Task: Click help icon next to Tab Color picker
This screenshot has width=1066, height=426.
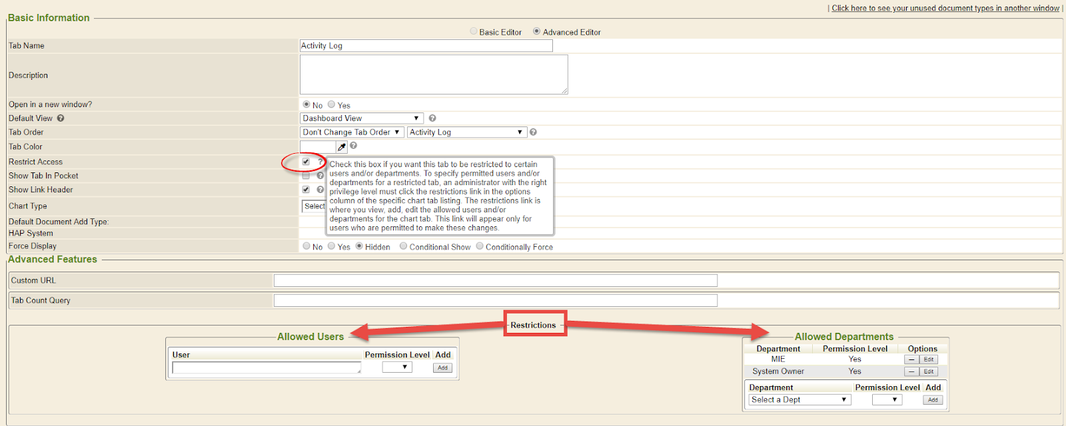Action: (354, 146)
